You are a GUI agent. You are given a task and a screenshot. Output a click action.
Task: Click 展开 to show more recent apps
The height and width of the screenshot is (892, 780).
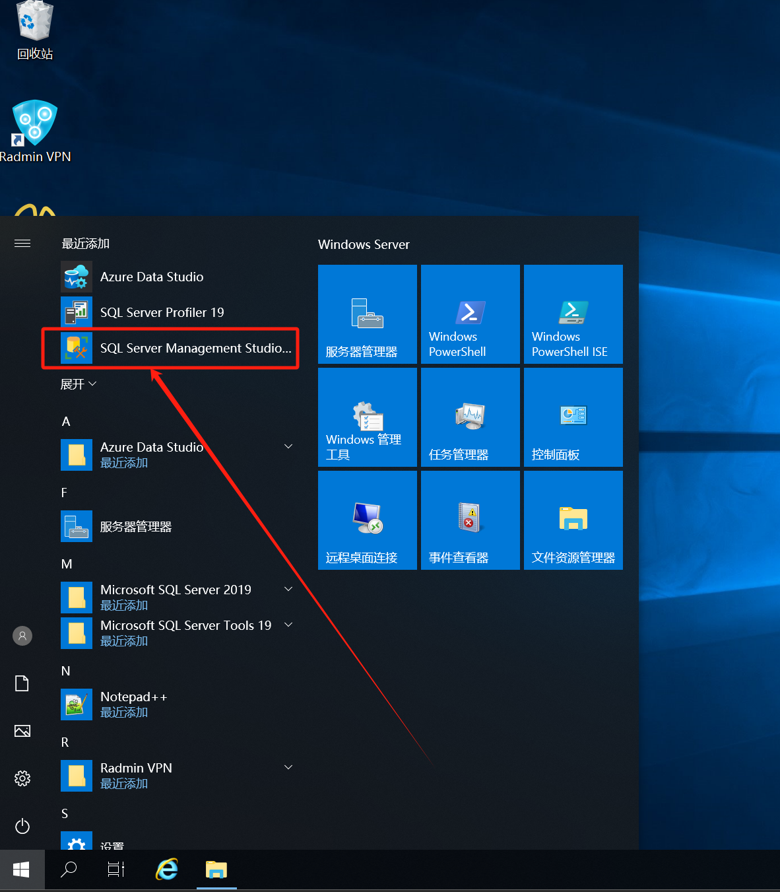pyautogui.click(x=78, y=384)
